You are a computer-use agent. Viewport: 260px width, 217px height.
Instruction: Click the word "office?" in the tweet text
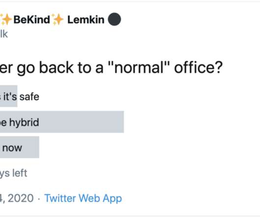tap(198, 67)
